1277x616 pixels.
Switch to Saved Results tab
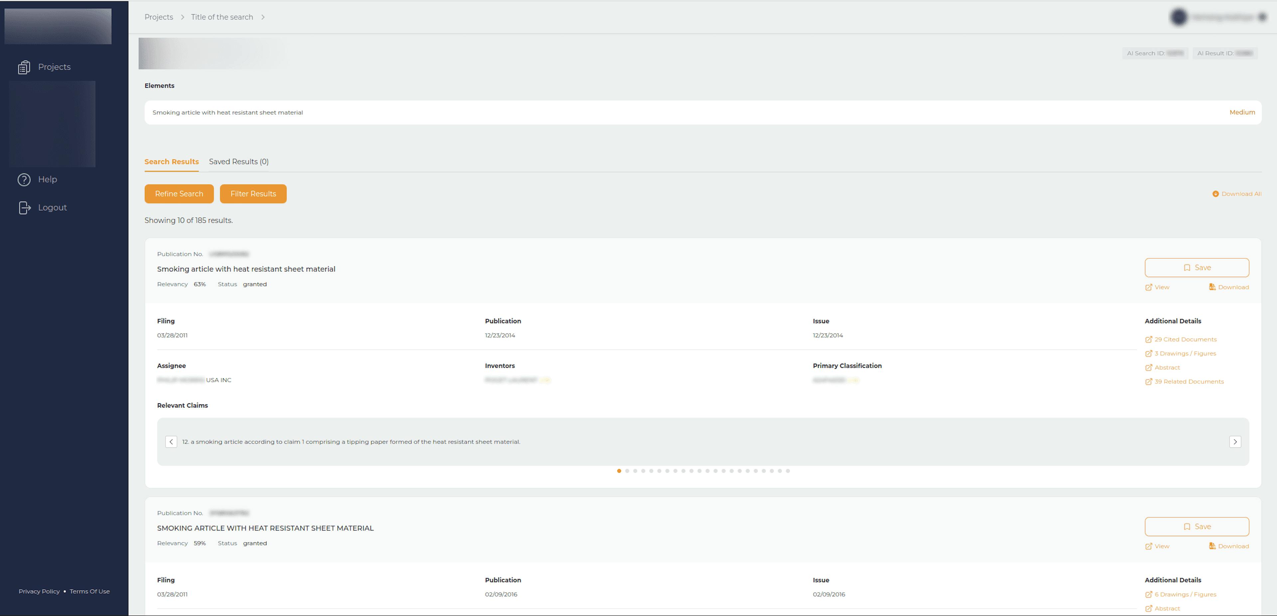pos(239,161)
